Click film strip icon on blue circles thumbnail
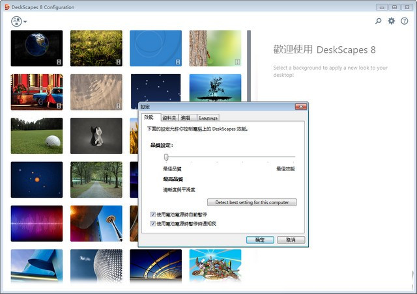Image resolution: width=417 pixels, height=294 pixels. [x=178, y=62]
